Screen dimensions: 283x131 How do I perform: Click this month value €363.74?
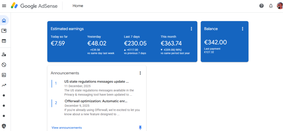click(x=171, y=43)
